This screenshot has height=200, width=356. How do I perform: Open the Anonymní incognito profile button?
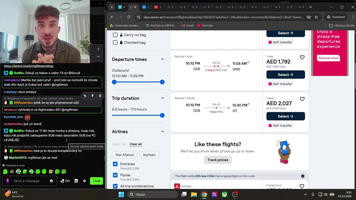[x=336, y=17]
